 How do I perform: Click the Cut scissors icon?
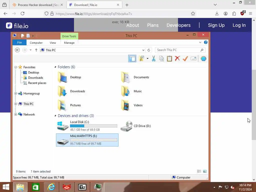tap(153, 58)
